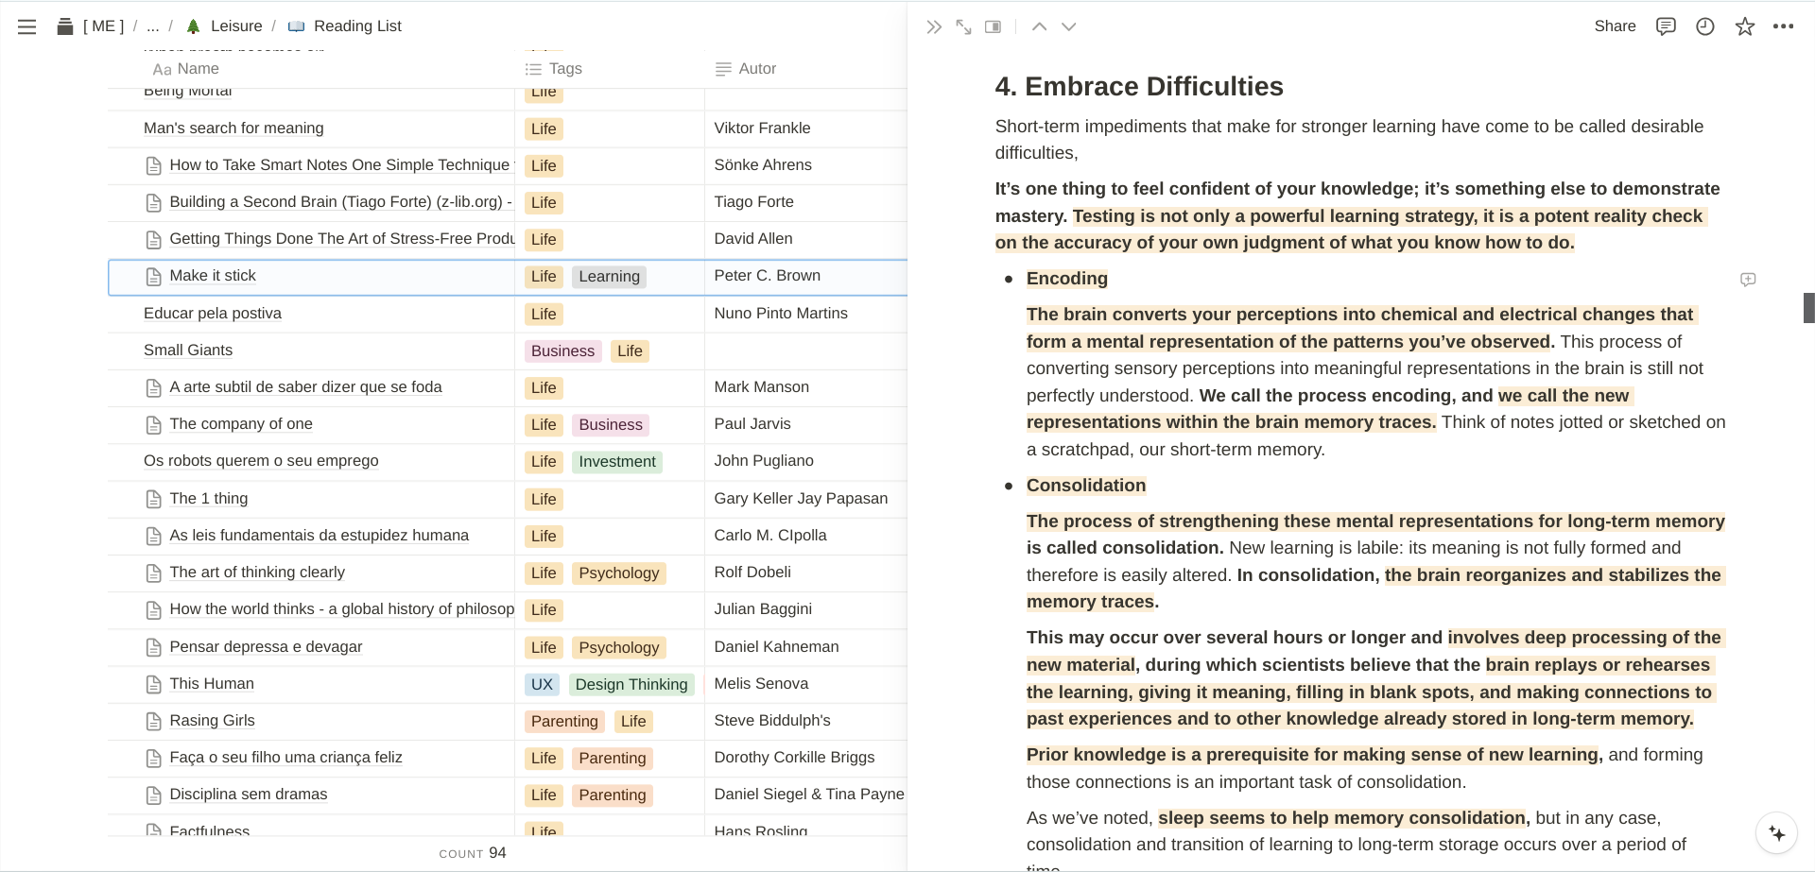Click the scrollbar thumb in the page panel
Viewport: 1815px width, 872px height.
[1809, 308]
